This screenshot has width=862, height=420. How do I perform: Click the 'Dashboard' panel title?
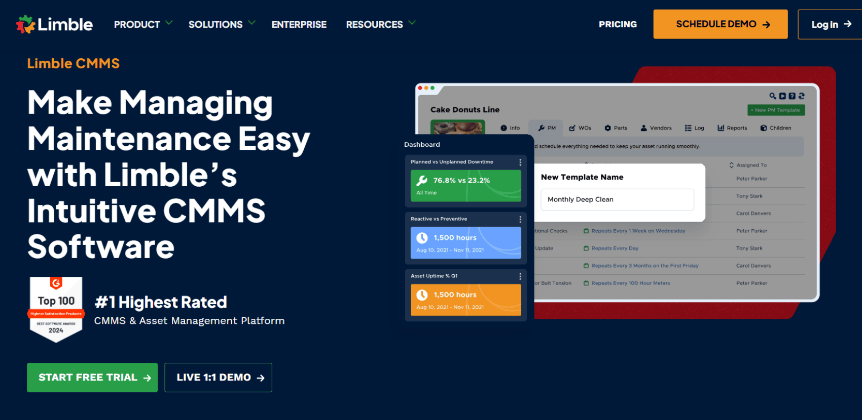click(x=422, y=145)
